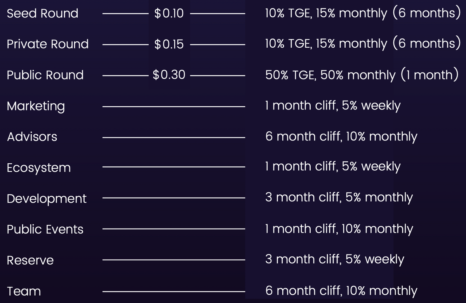Click the Seed Round label

coord(42,14)
